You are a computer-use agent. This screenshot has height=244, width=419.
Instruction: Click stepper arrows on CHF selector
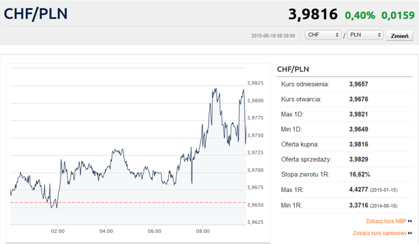tap(337, 35)
